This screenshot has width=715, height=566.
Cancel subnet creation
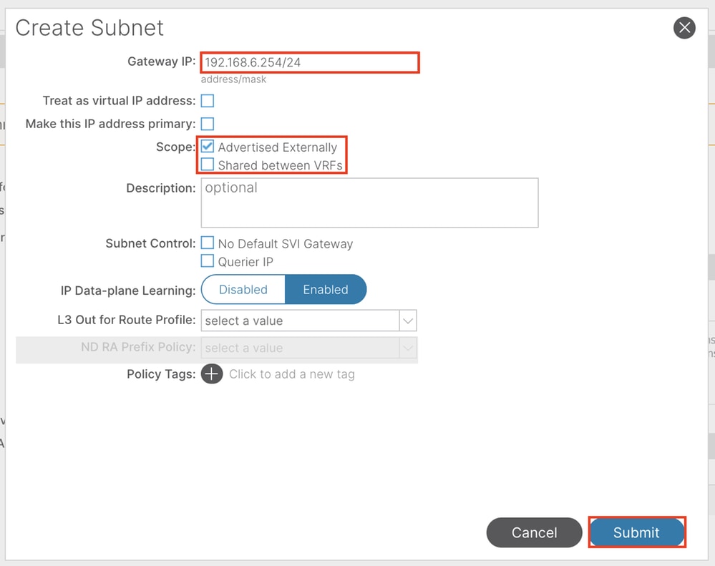[x=534, y=532]
